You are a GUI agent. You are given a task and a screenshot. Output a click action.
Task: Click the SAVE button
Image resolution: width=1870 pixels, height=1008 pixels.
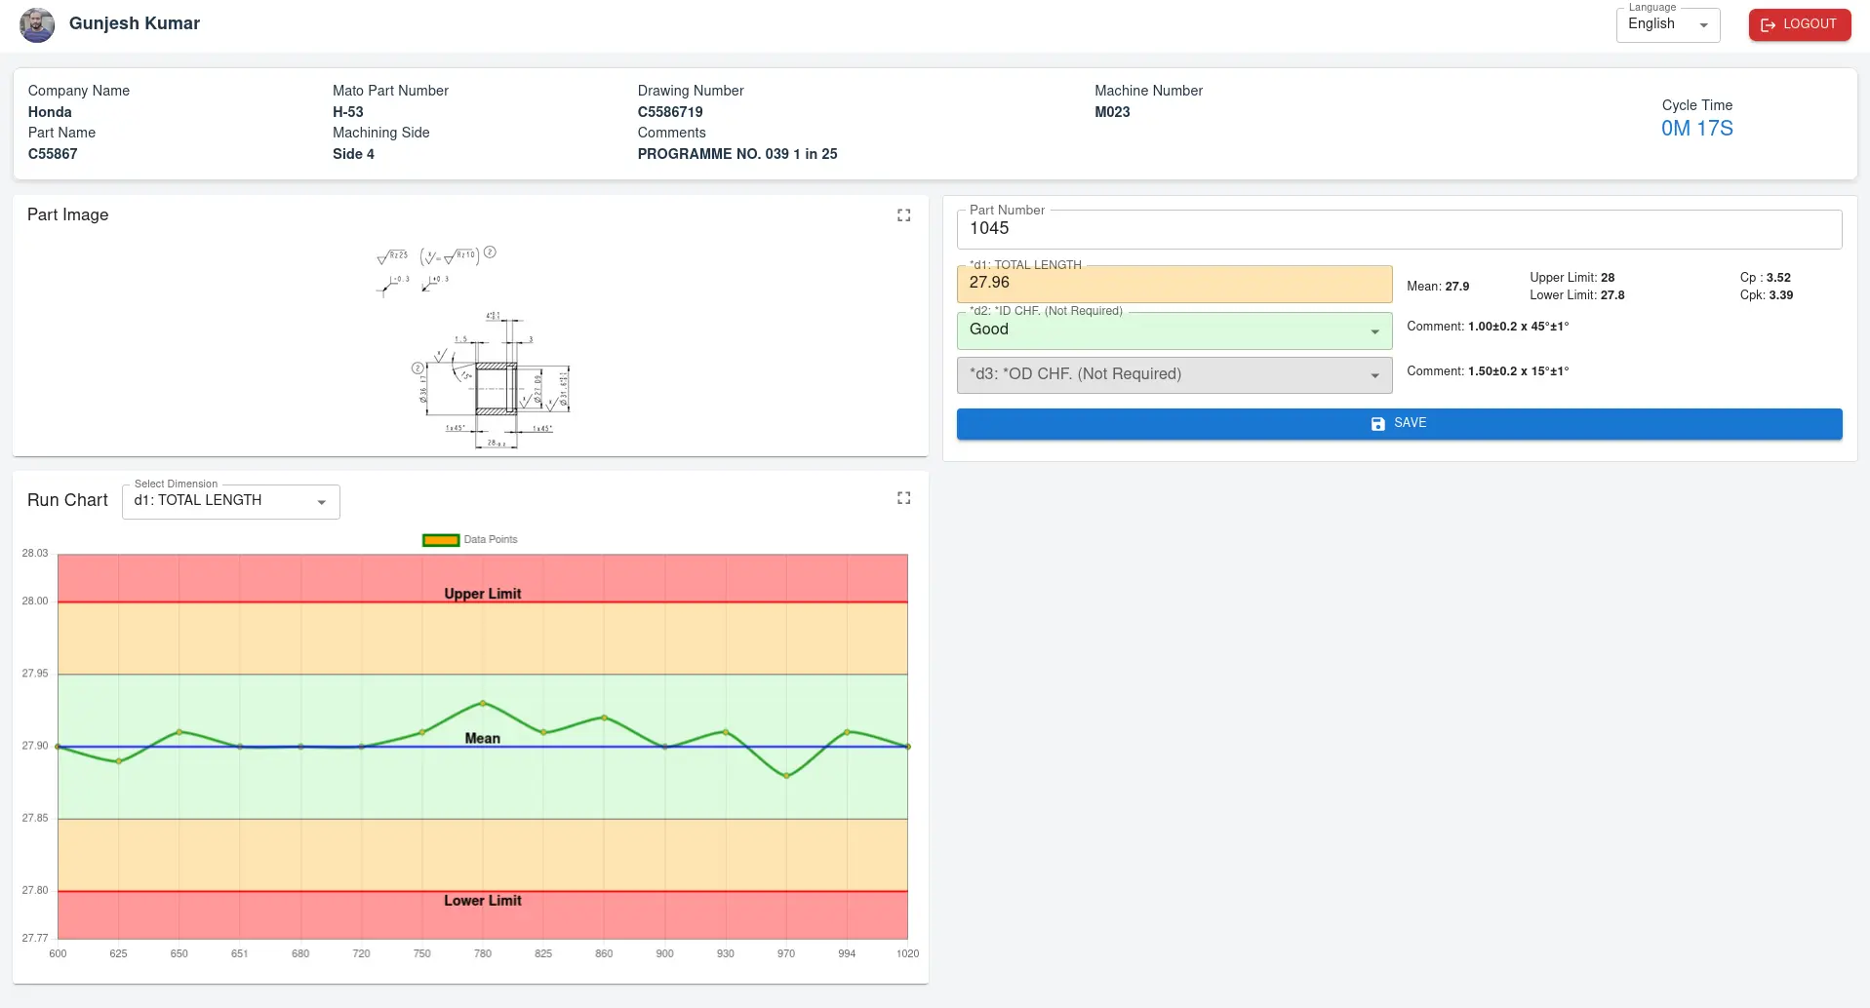[1399, 423]
